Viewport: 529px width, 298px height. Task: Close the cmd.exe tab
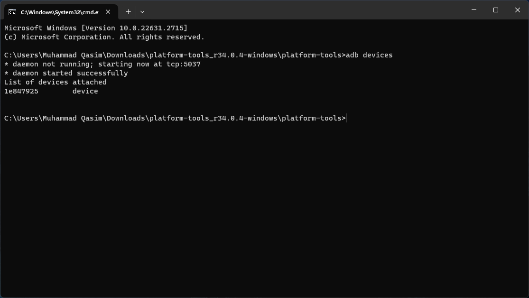pyautogui.click(x=109, y=11)
